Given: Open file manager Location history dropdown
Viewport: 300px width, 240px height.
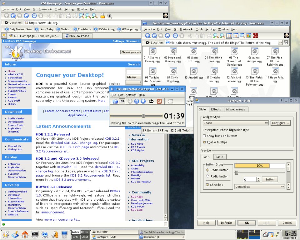Looking at the screenshot, I should [x=280, y=42].
